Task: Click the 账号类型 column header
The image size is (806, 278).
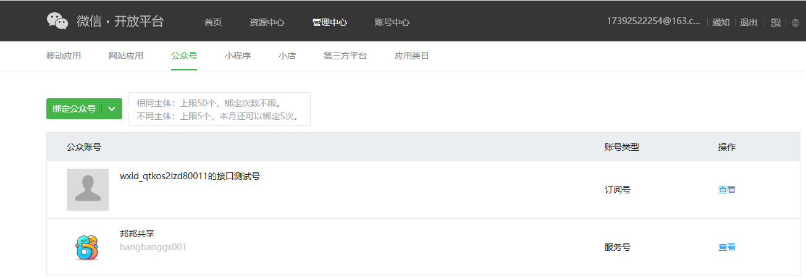Action: 622,147
